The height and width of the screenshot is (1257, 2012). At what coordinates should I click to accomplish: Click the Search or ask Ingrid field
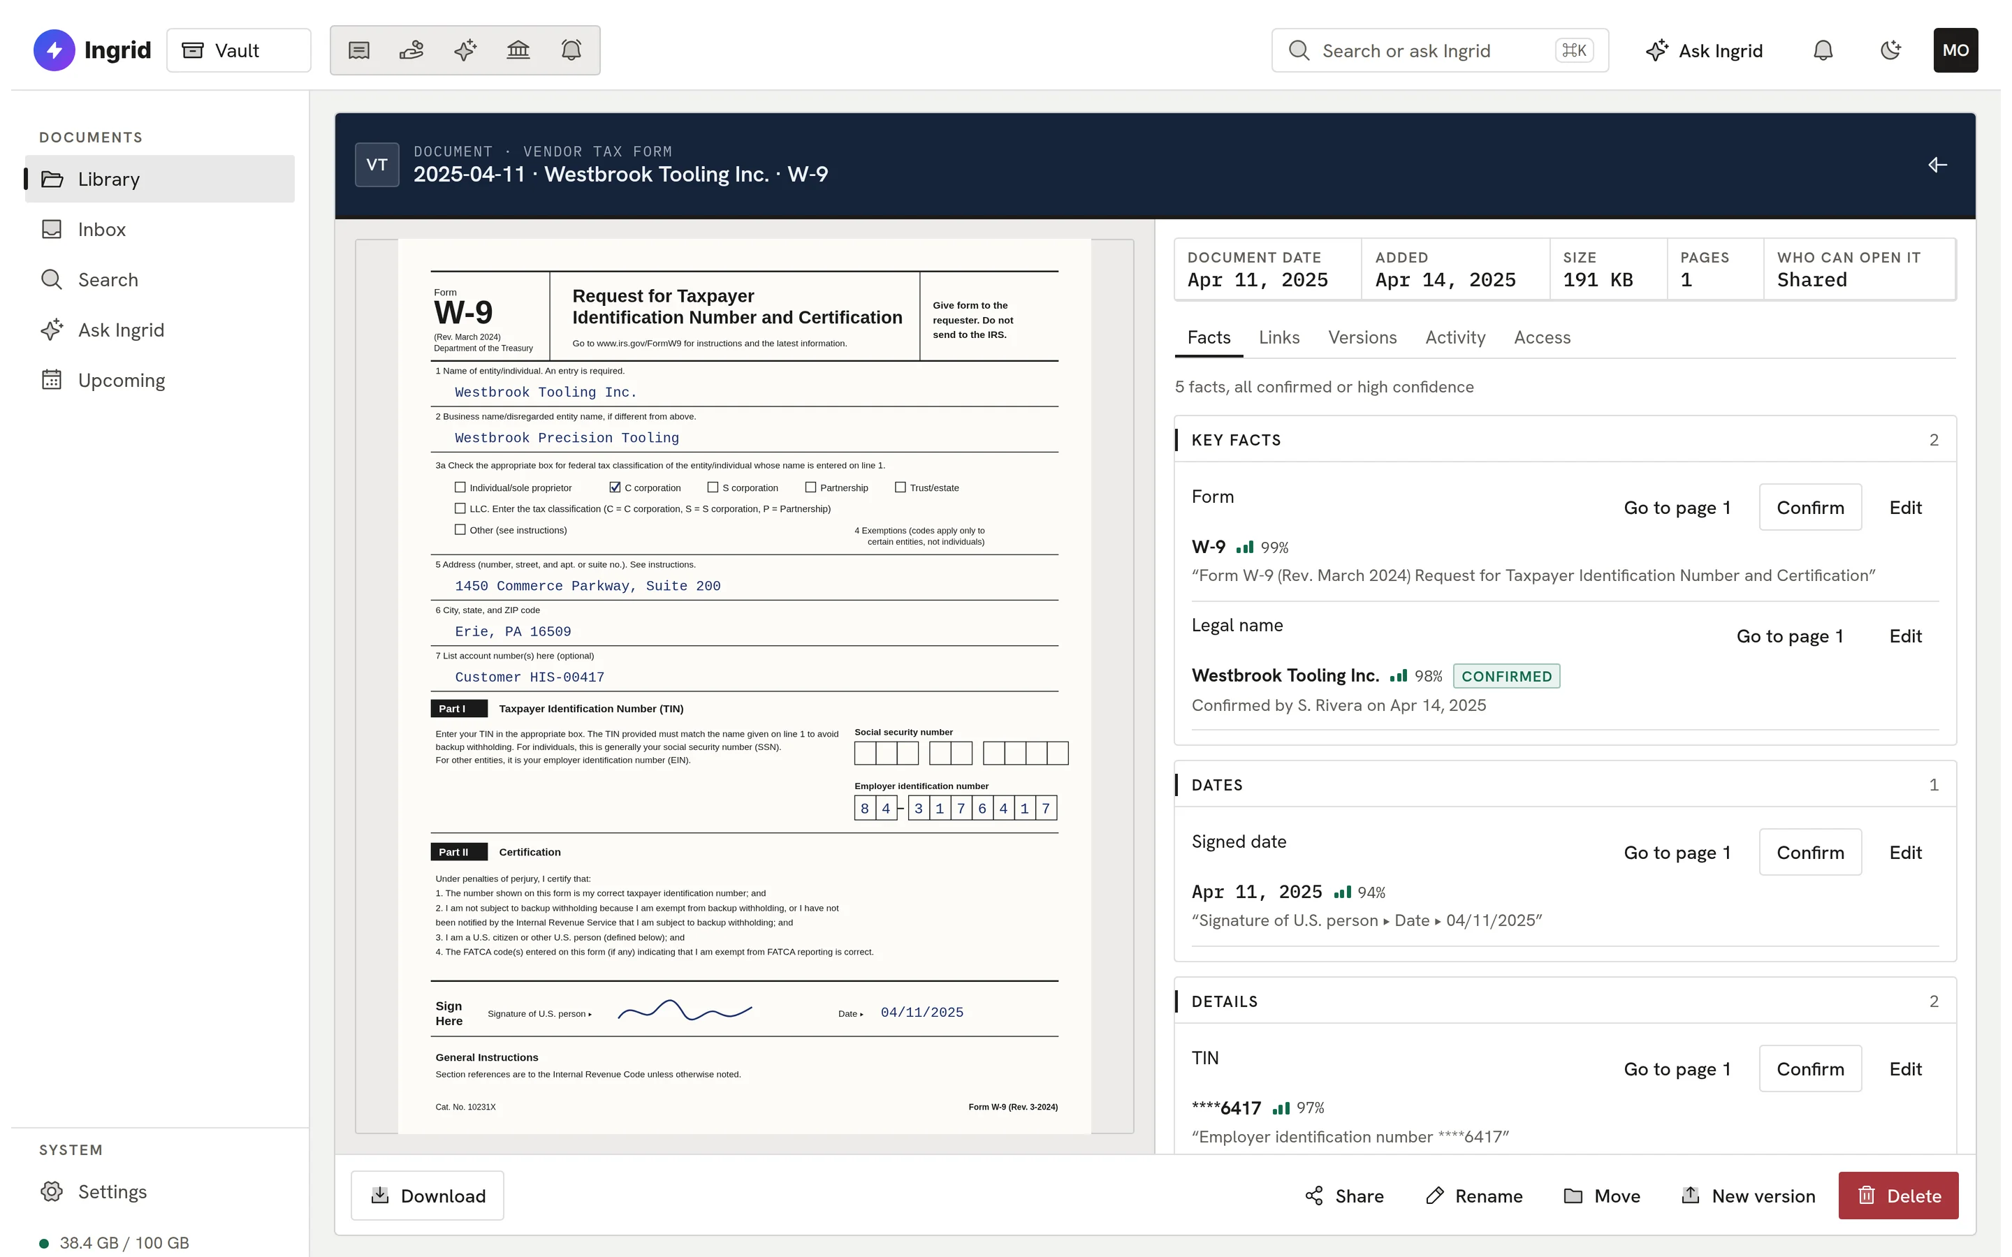click(1440, 51)
